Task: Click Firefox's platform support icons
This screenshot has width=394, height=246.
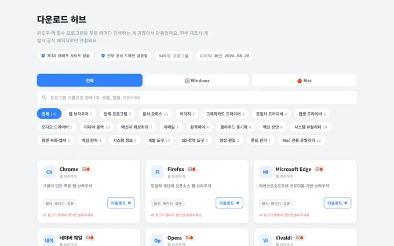Action: click(192, 169)
